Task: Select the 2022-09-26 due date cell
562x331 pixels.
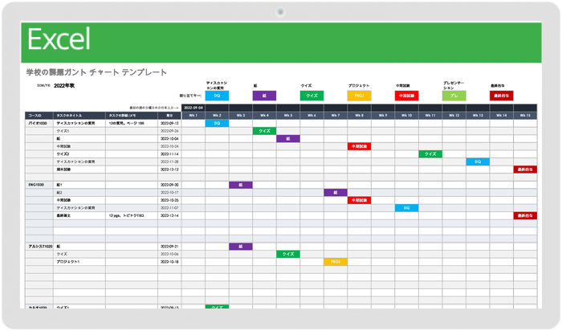Action: click(x=169, y=131)
